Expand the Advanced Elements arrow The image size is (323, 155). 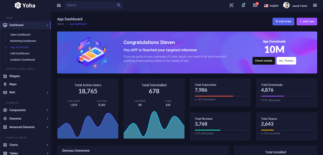point(47,127)
